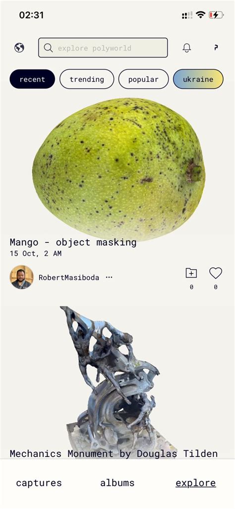Select the recent filter chip
This screenshot has width=235, height=509.
pyautogui.click(x=32, y=79)
